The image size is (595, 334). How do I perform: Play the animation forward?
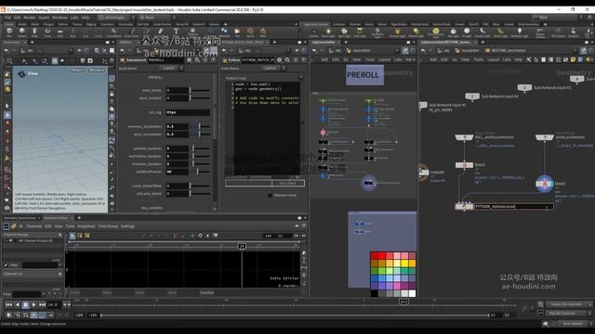(x=33, y=304)
